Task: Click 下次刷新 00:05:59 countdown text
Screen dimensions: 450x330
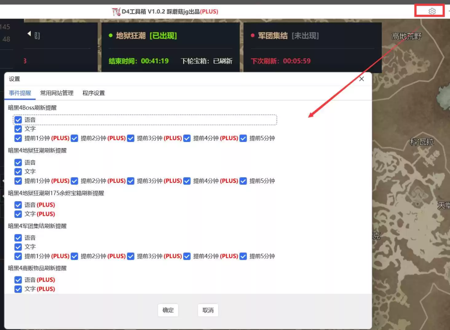Action: pyautogui.click(x=281, y=61)
